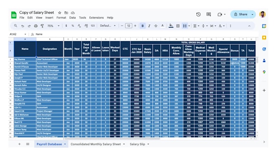This screenshot has width=277, height=156.
Task: Get add-ons with plus icon in side panel
Action: pyautogui.click(x=264, y=90)
